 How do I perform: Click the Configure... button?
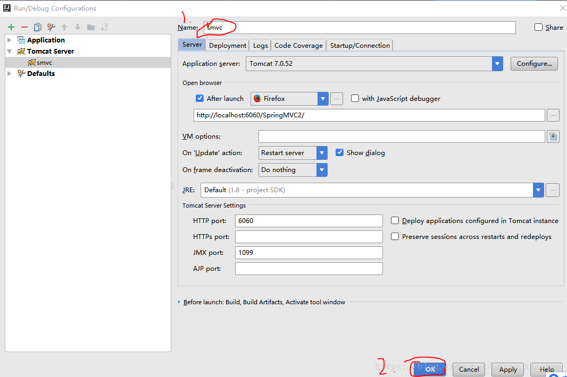click(x=534, y=64)
